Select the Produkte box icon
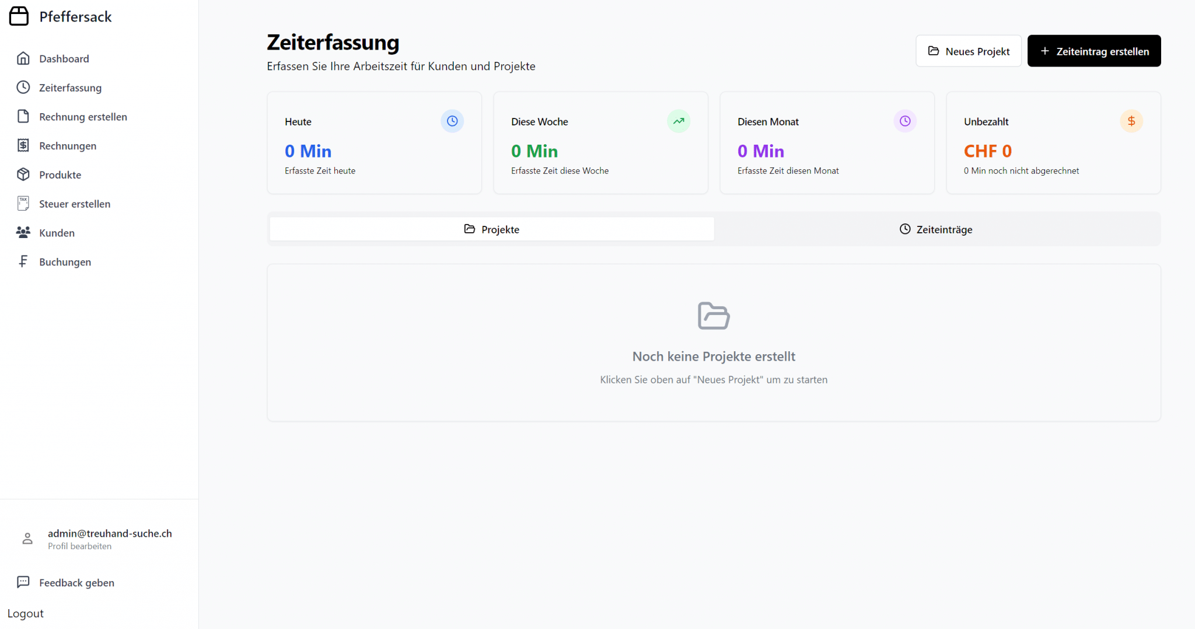Screen dimensions: 1195x629 (x=23, y=174)
